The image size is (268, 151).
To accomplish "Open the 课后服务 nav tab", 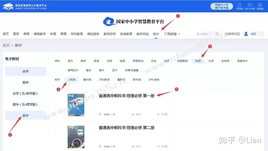I will tap(93, 34).
